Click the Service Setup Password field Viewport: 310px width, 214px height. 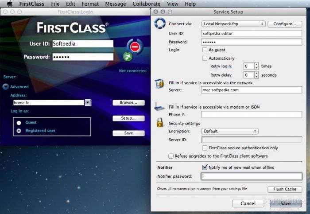coord(252,42)
